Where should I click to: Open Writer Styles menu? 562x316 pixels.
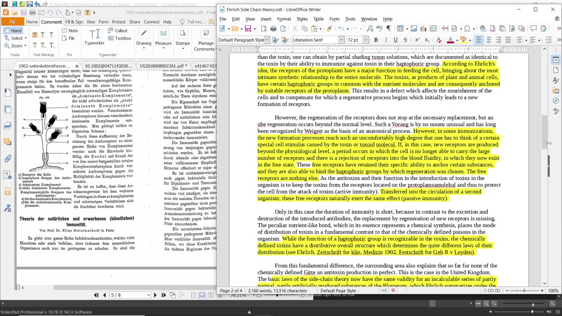pyautogui.click(x=302, y=19)
